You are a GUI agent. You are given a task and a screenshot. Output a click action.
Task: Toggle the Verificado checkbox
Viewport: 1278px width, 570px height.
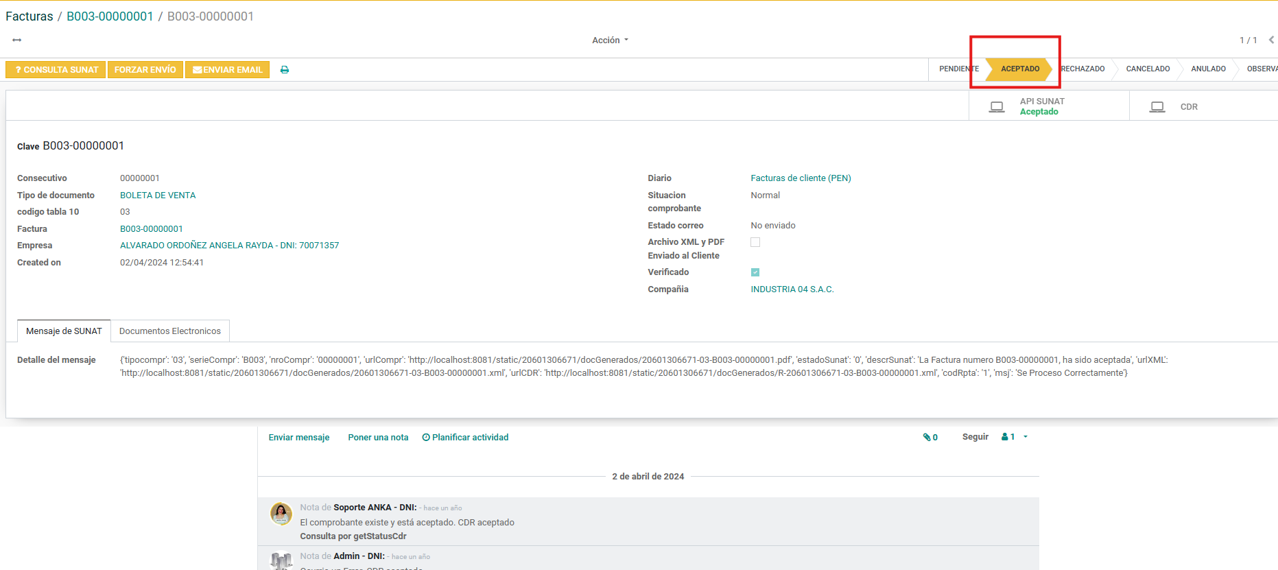[755, 272]
